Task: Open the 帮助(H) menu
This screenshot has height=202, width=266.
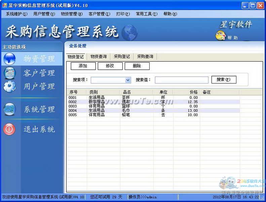Action: click(170, 14)
